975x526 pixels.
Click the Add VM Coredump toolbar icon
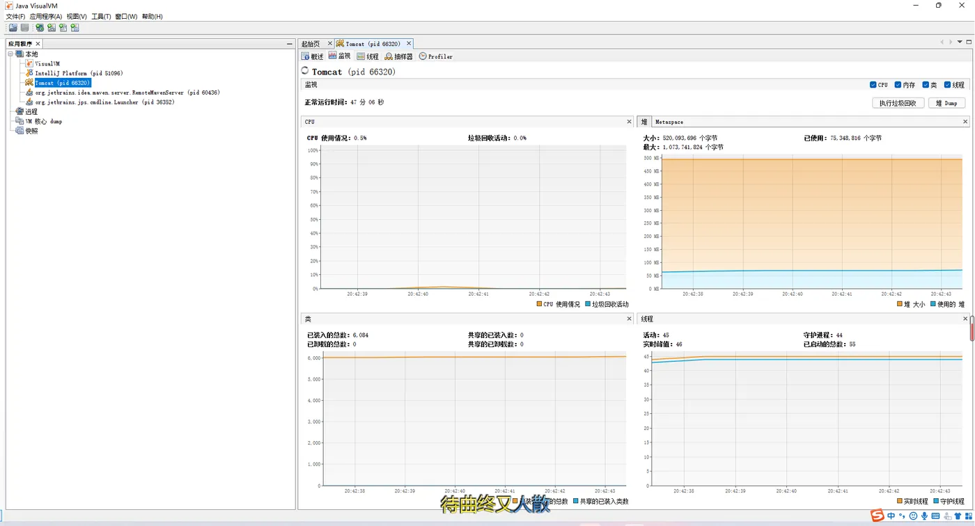pos(63,28)
